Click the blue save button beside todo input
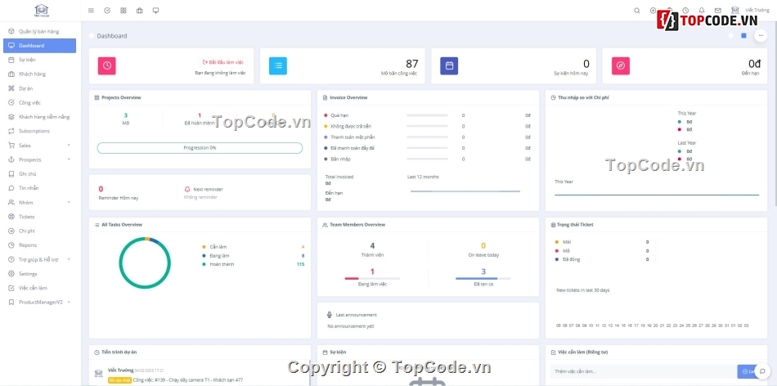This screenshot has height=386, width=777. tap(745, 371)
